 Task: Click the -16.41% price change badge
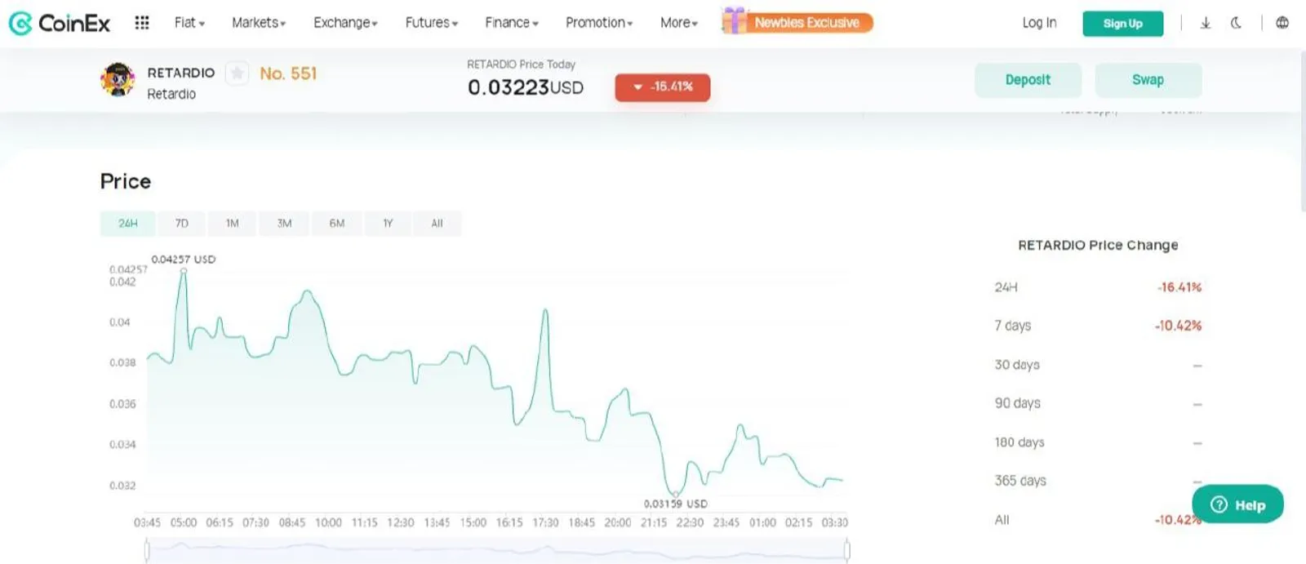(x=663, y=87)
